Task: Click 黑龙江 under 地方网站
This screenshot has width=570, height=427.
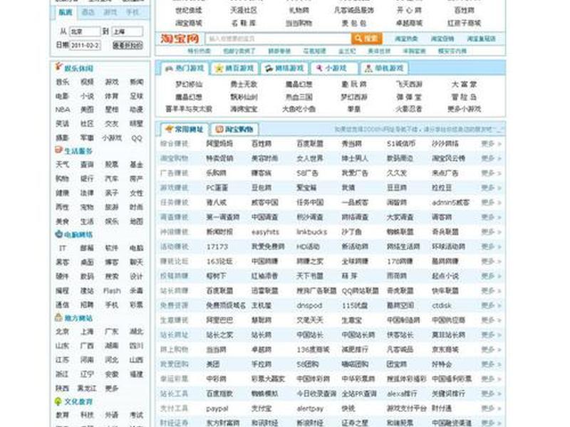Action: (x=87, y=389)
